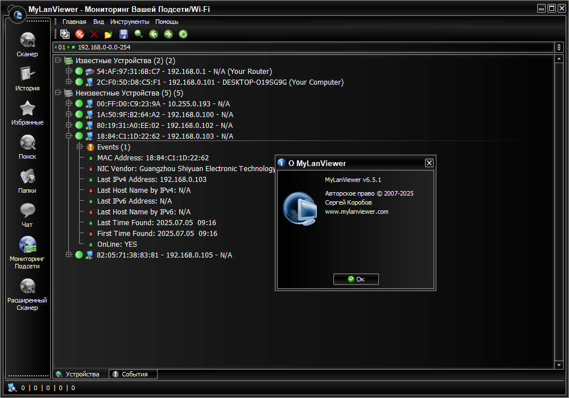Open the Инструменты menu
Image resolution: width=569 pixels, height=398 pixels.
130,22
